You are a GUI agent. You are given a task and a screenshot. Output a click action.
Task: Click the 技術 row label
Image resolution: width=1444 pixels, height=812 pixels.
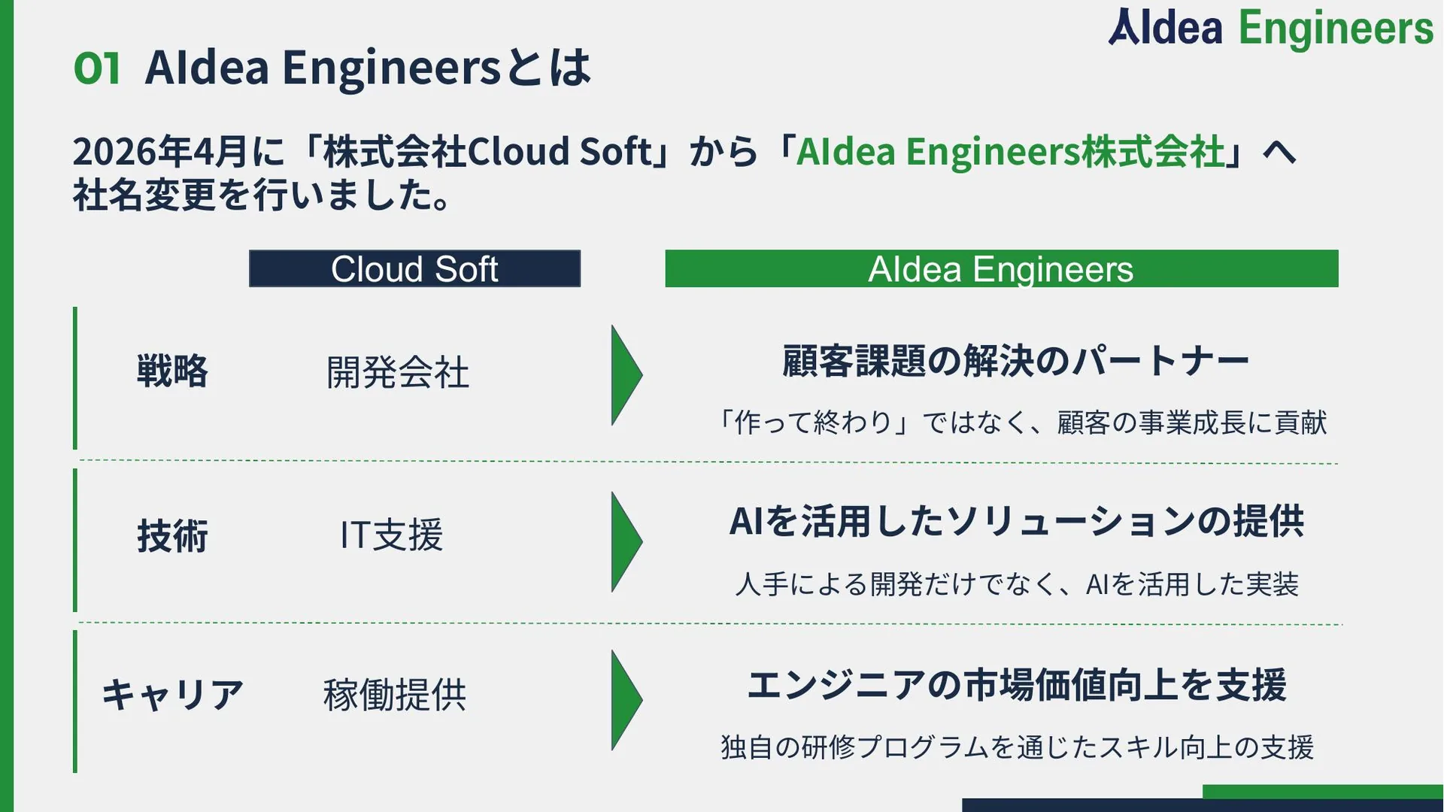point(172,536)
